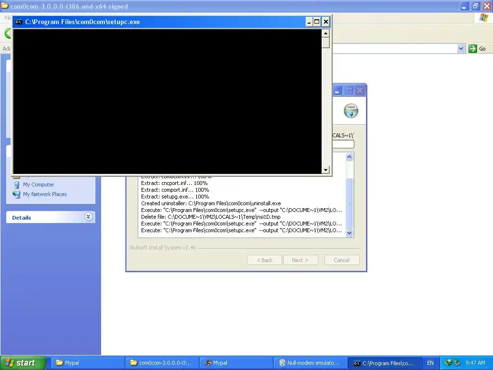Click the safely remove hardware tray icon
The image size is (493, 370).
click(457, 363)
